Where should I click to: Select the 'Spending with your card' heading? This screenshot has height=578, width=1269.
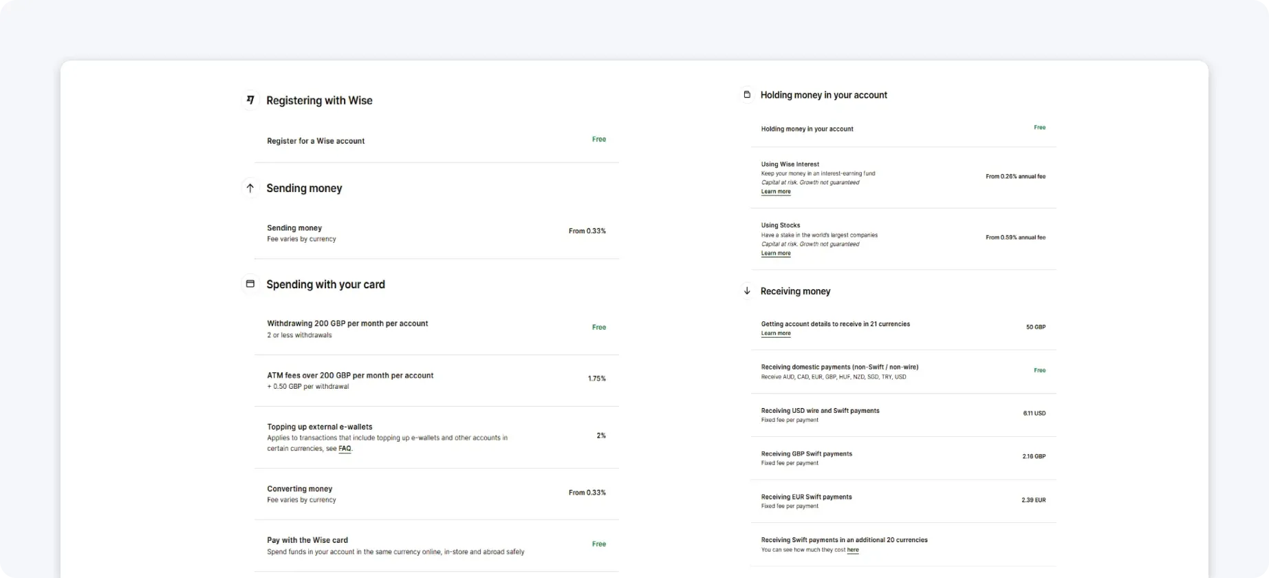click(x=325, y=284)
